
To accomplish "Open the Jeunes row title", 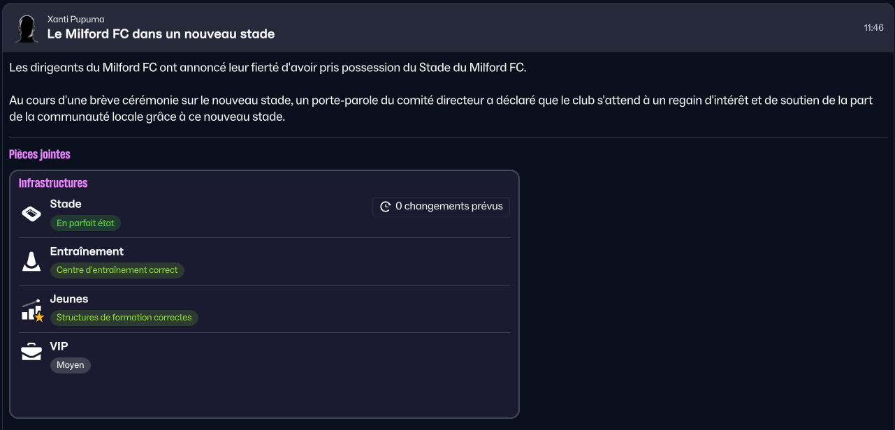I will (x=69, y=299).
